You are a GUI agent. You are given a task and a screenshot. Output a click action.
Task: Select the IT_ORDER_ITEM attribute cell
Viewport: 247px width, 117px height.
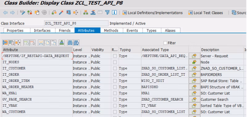(x=37, y=81)
